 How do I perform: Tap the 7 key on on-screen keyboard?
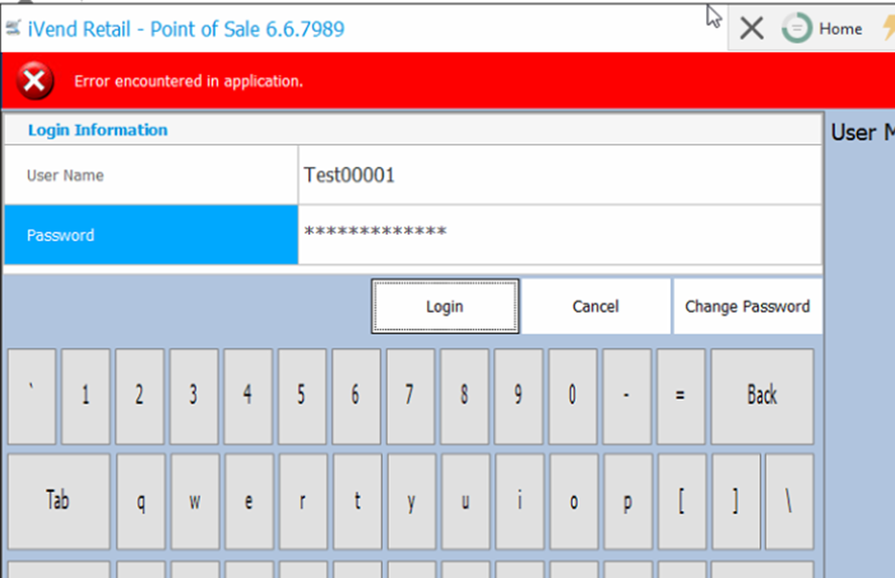coord(410,396)
